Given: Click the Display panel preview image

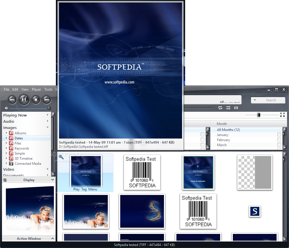Looking at the screenshot, I should coord(30,209).
